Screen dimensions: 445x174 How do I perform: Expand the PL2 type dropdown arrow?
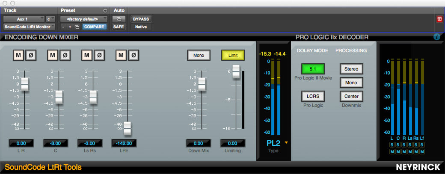click(286, 142)
